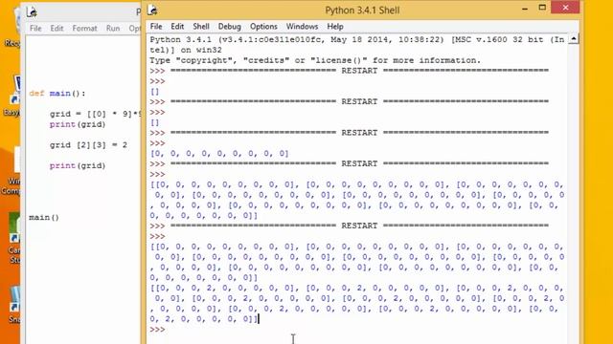Open the File menu in Python Shell
Viewport: 613px width, 344px height.
156,27
